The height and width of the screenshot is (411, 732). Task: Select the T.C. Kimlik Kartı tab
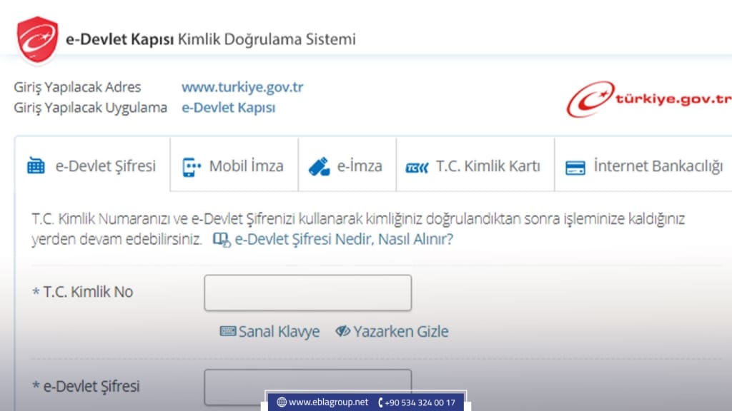(x=475, y=165)
